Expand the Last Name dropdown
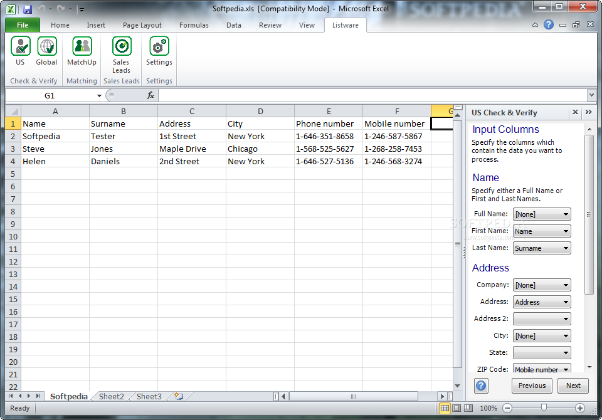 tap(566, 248)
